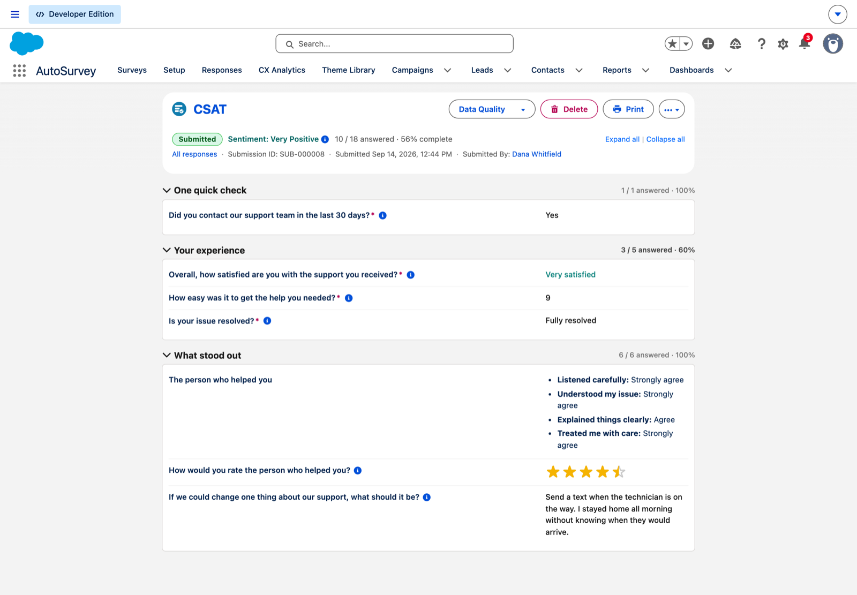
Task: Go to the Setup tab
Action: point(174,70)
